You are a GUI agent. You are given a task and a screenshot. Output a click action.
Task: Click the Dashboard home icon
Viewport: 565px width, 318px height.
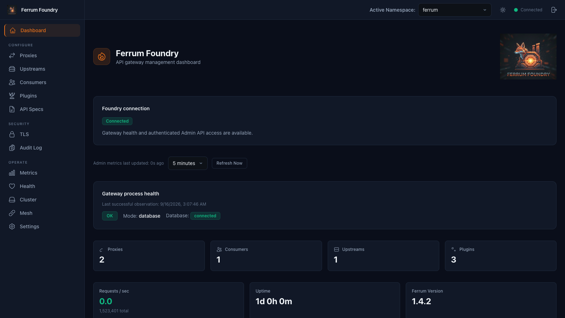[13, 30]
